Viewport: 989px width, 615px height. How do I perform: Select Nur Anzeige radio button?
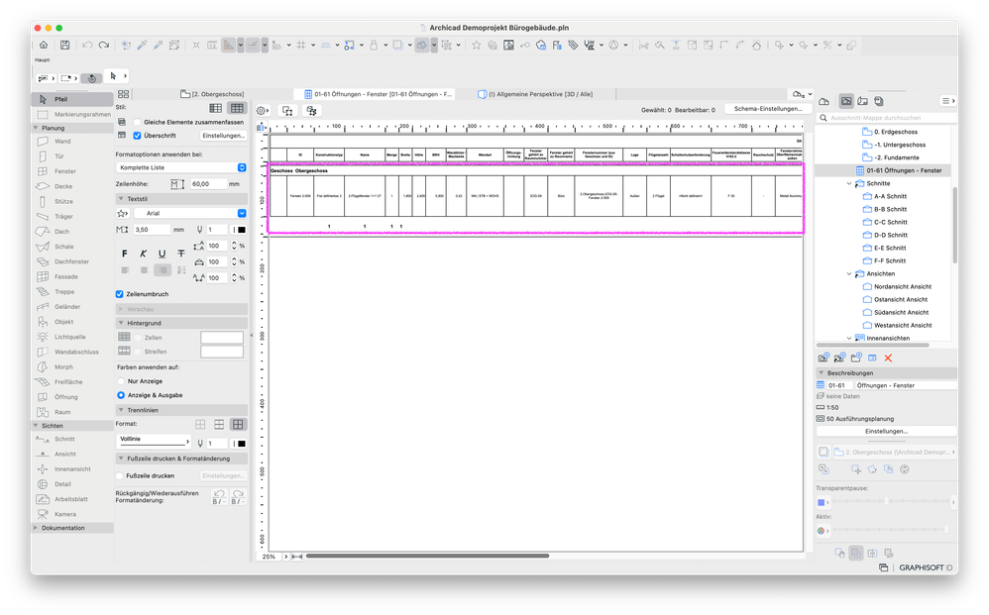pos(121,381)
